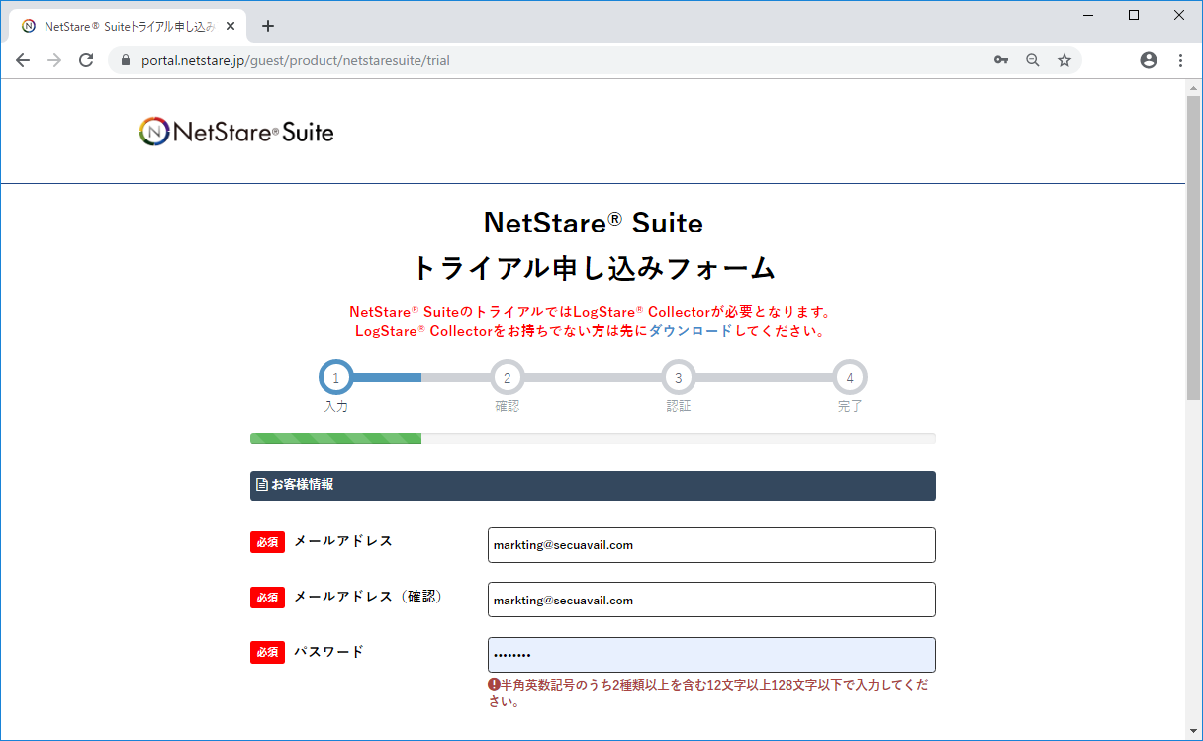
Task: Click the page scrollbar down arrow
Action: click(x=1193, y=732)
